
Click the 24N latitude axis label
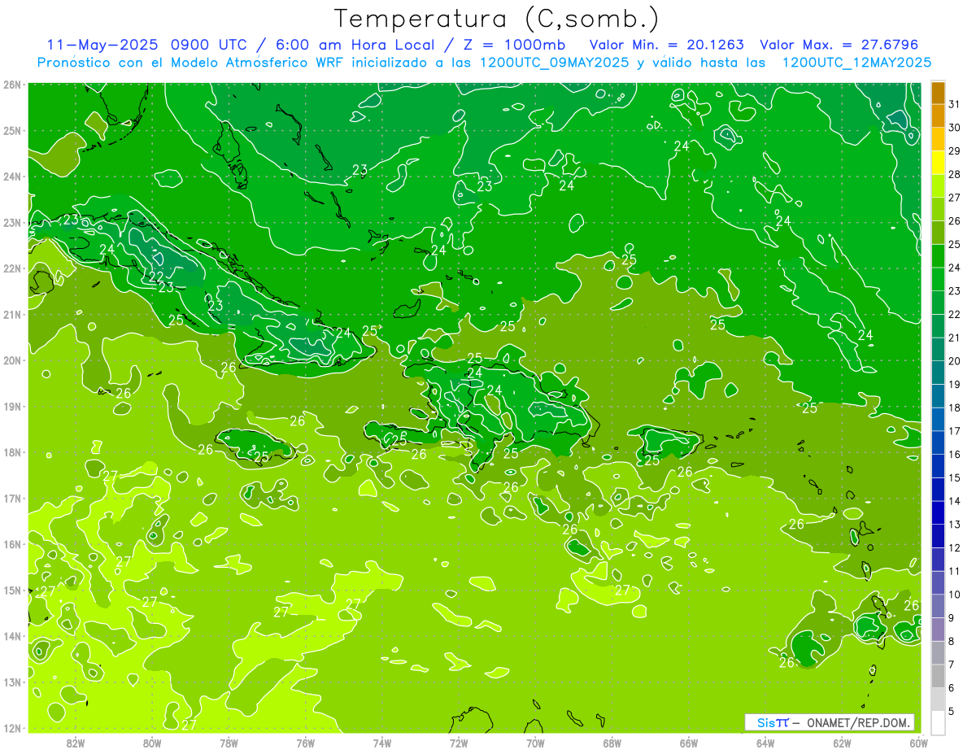pos(12,177)
